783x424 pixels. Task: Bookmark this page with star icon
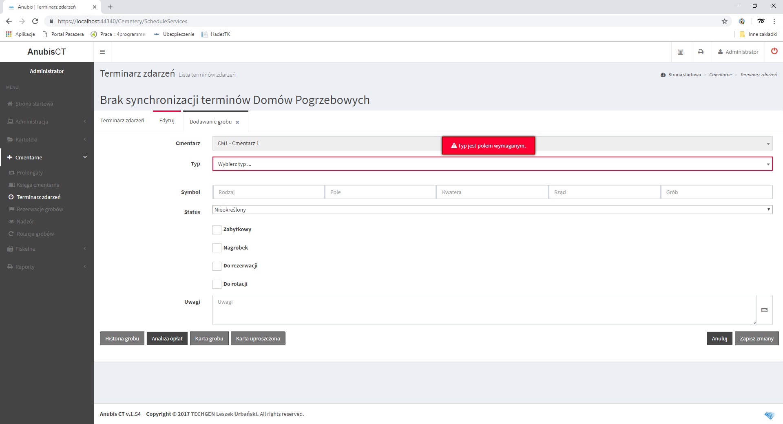click(x=724, y=21)
